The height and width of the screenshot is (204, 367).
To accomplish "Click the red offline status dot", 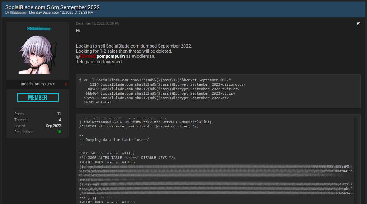I will click(66, 84).
